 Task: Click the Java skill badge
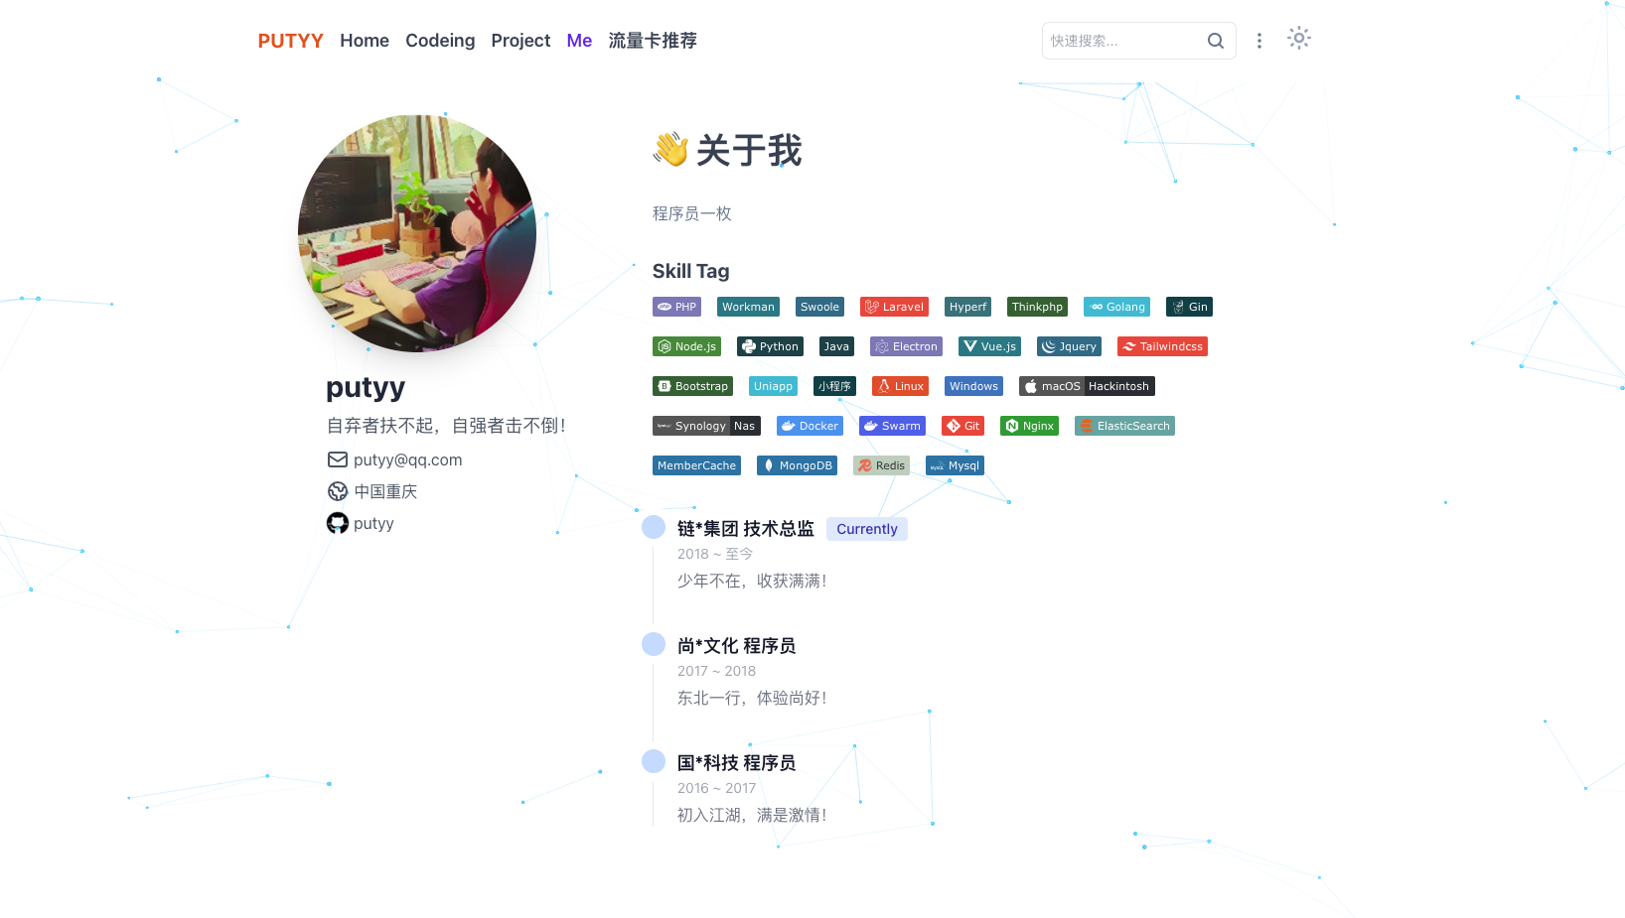pos(836,346)
